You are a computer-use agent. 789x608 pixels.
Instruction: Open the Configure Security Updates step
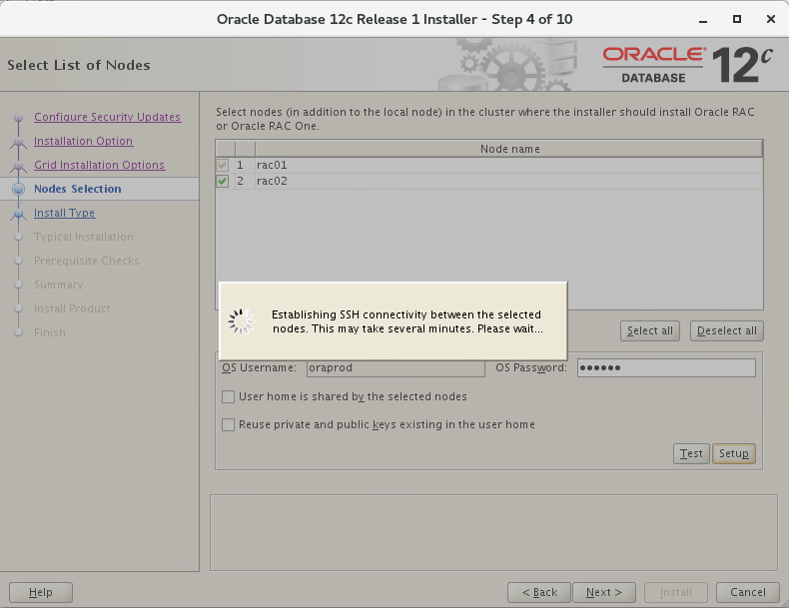(x=108, y=117)
